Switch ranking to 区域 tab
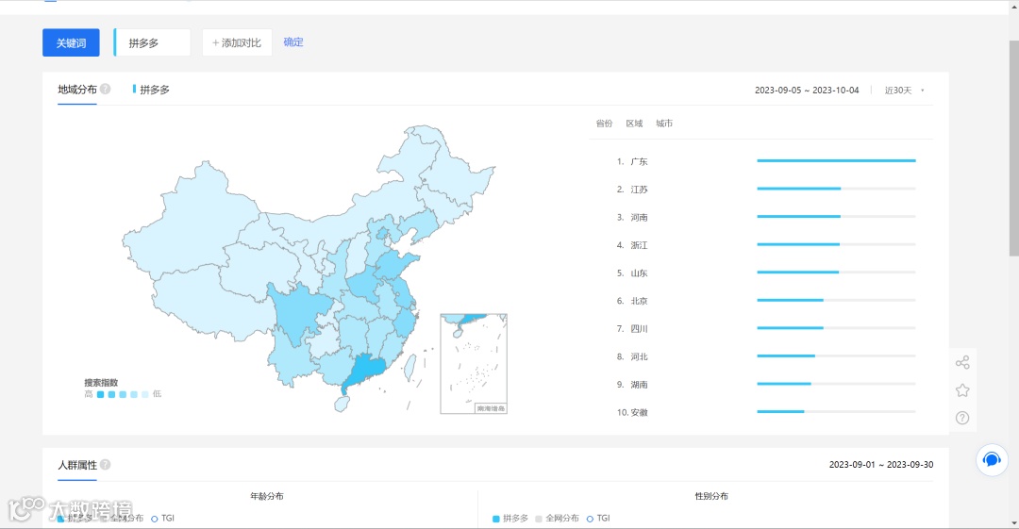The image size is (1019, 529). (x=634, y=124)
